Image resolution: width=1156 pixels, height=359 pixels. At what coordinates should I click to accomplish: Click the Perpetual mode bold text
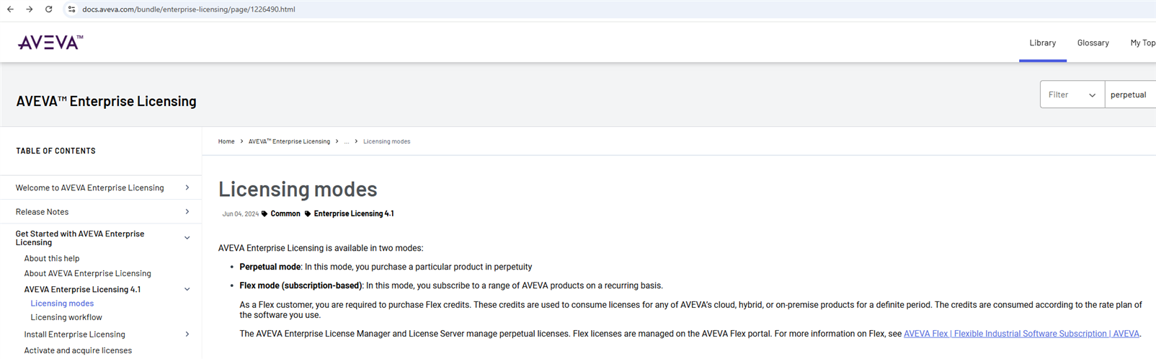click(x=270, y=267)
